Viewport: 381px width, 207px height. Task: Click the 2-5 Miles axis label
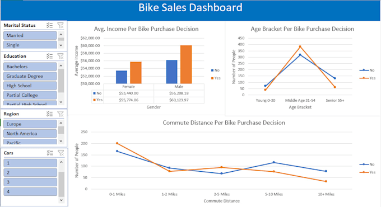pos(222,194)
